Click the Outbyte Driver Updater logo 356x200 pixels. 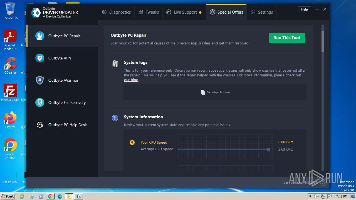coord(36,13)
